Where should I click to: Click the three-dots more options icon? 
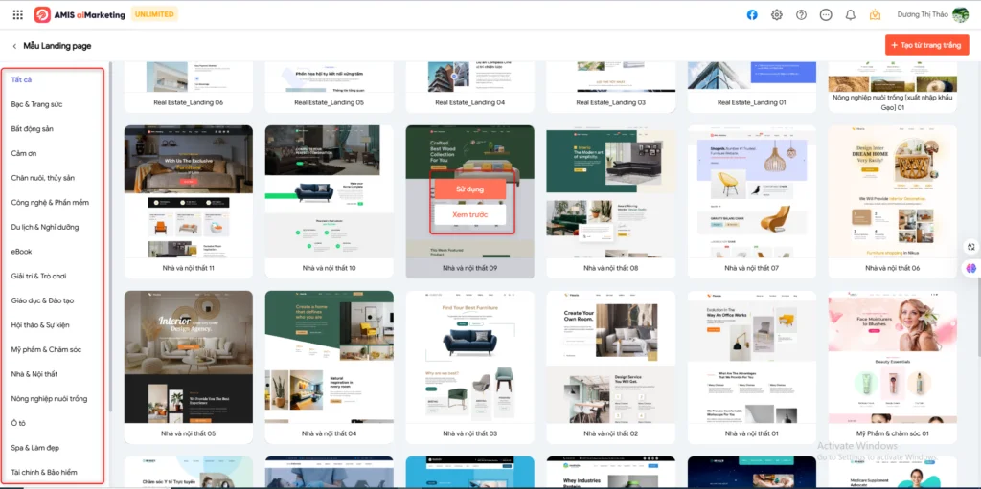coord(825,15)
